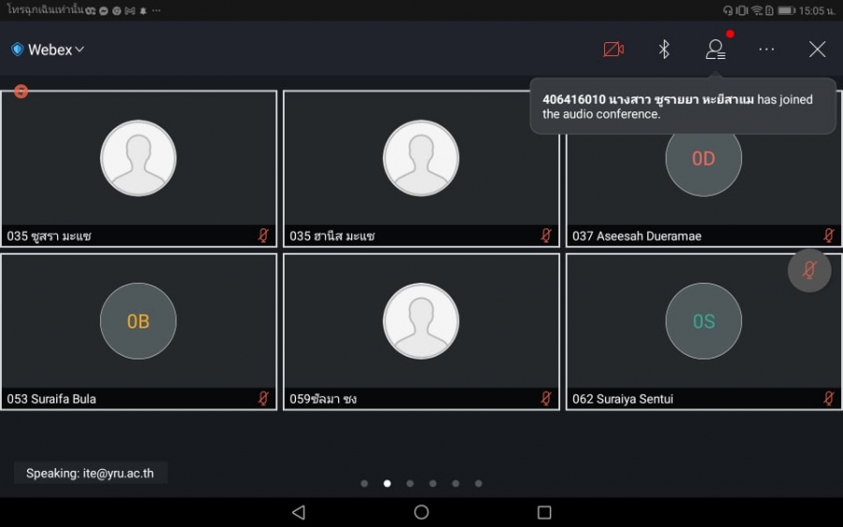Turn on the camera video icon
The height and width of the screenshot is (527, 843).
[x=614, y=50]
